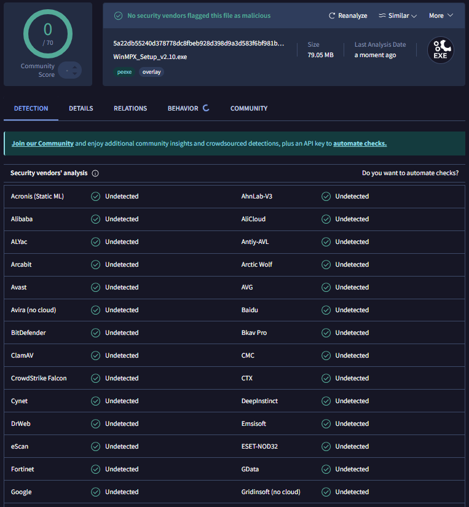Vote up the community score arrow

(75, 67)
